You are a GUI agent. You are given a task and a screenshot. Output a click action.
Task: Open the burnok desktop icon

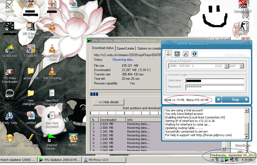click(x=73, y=7)
